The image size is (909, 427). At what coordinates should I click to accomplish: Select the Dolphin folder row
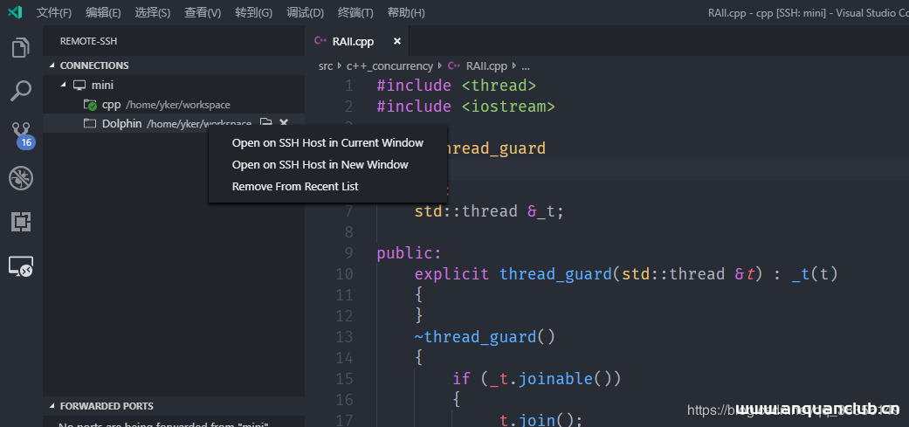[174, 123]
